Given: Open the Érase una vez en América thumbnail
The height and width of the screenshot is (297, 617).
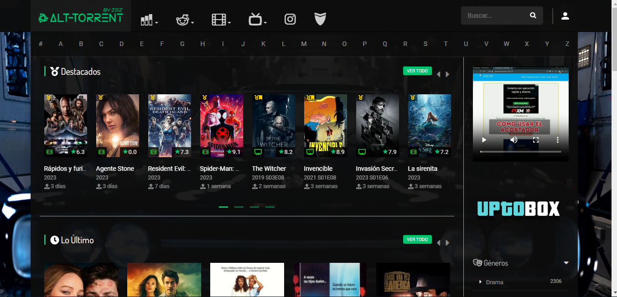Looking at the screenshot, I should [413, 280].
